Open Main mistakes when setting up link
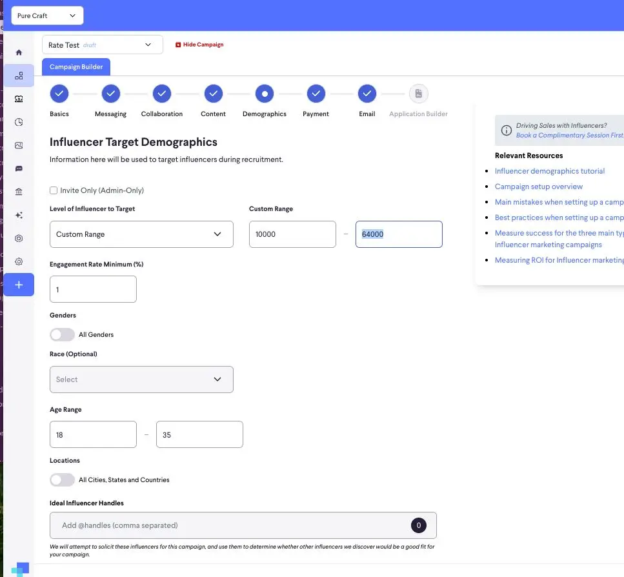The width and height of the screenshot is (624, 577). [559, 202]
